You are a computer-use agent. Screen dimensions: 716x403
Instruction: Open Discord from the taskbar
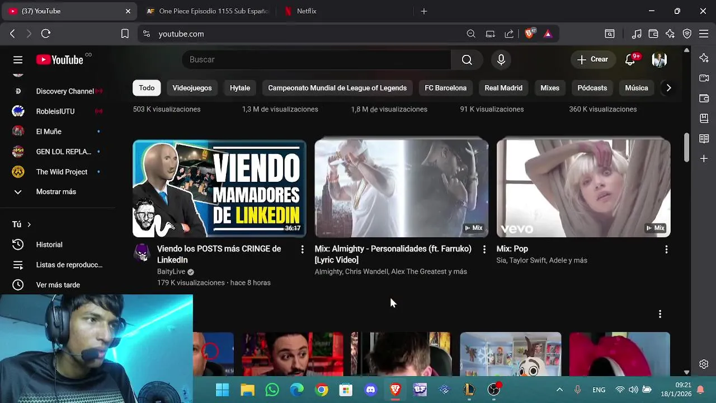click(x=371, y=390)
